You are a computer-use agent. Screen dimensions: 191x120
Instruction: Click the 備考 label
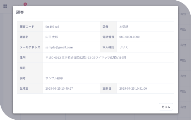coord(23,78)
